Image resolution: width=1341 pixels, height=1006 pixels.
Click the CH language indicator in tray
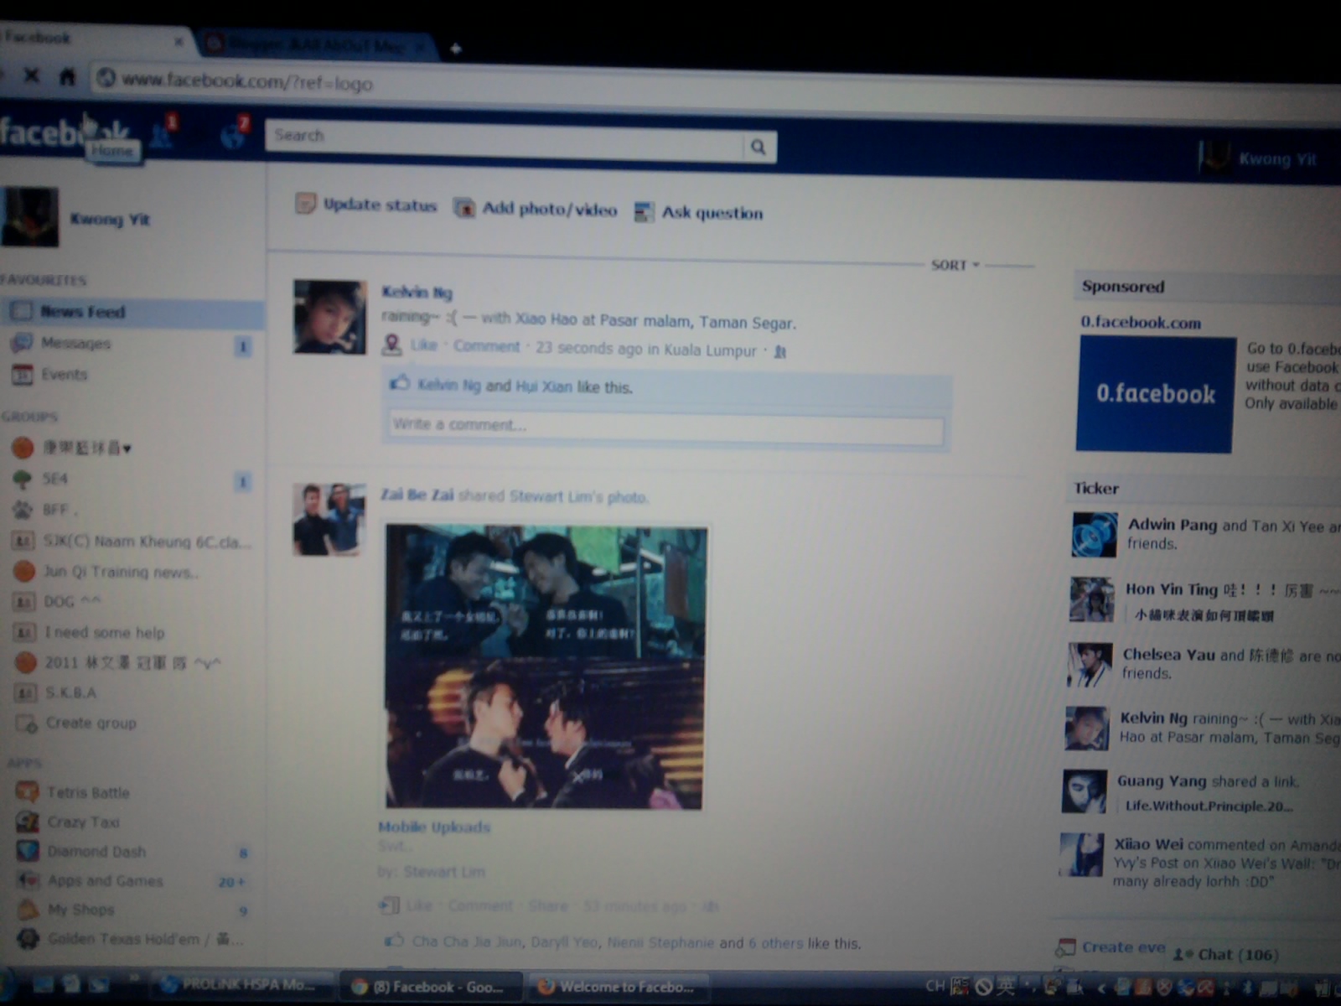click(x=935, y=986)
